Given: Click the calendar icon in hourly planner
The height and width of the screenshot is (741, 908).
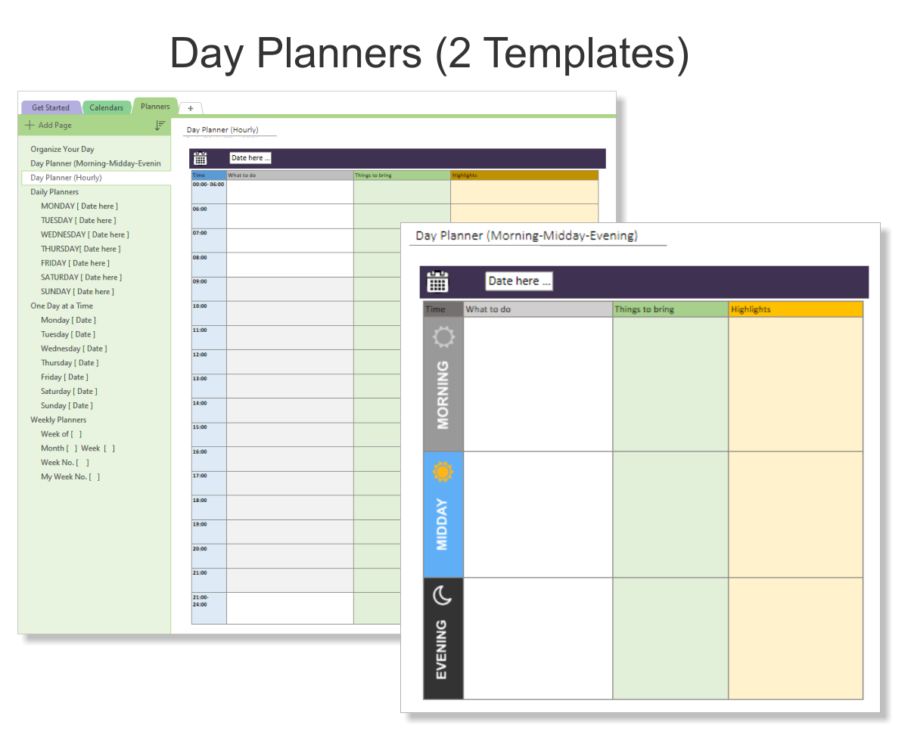Looking at the screenshot, I should tap(201, 158).
